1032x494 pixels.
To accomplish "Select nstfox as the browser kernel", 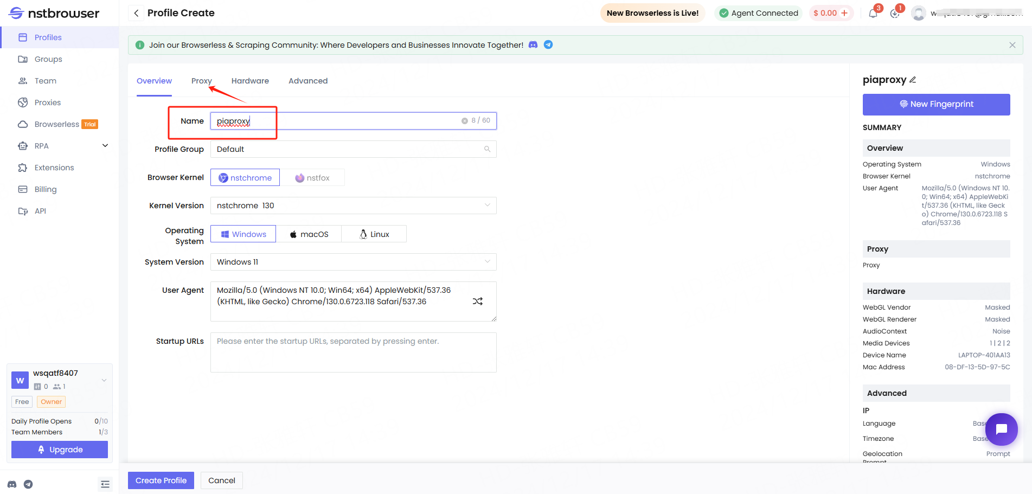I will click(x=312, y=178).
